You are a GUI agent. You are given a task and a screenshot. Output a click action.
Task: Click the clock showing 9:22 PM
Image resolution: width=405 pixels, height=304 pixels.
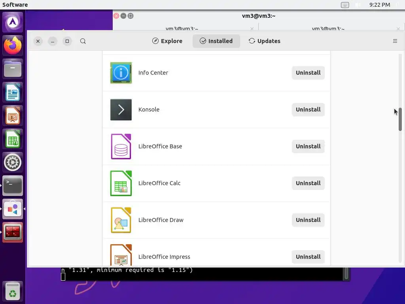379,5
